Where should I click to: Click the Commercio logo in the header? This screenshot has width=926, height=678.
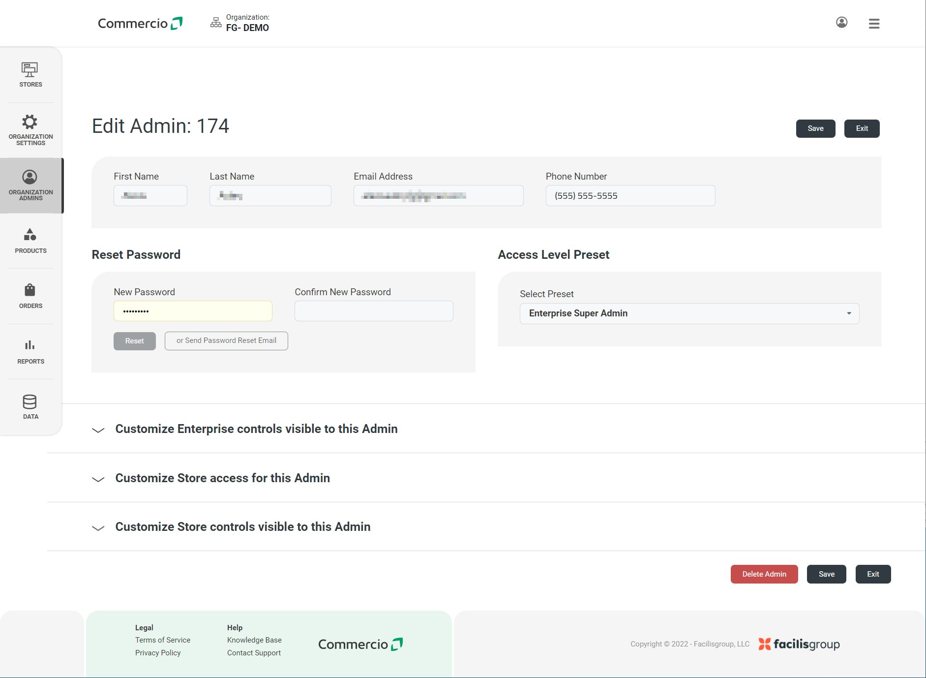[140, 23]
